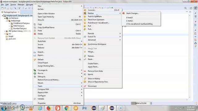Select the Package Explorer tab
The image size is (198, 111).
coord(10,12)
